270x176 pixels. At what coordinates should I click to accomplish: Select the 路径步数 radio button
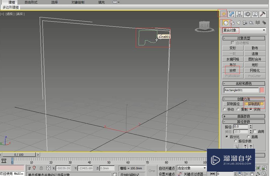[x=235, y=141]
